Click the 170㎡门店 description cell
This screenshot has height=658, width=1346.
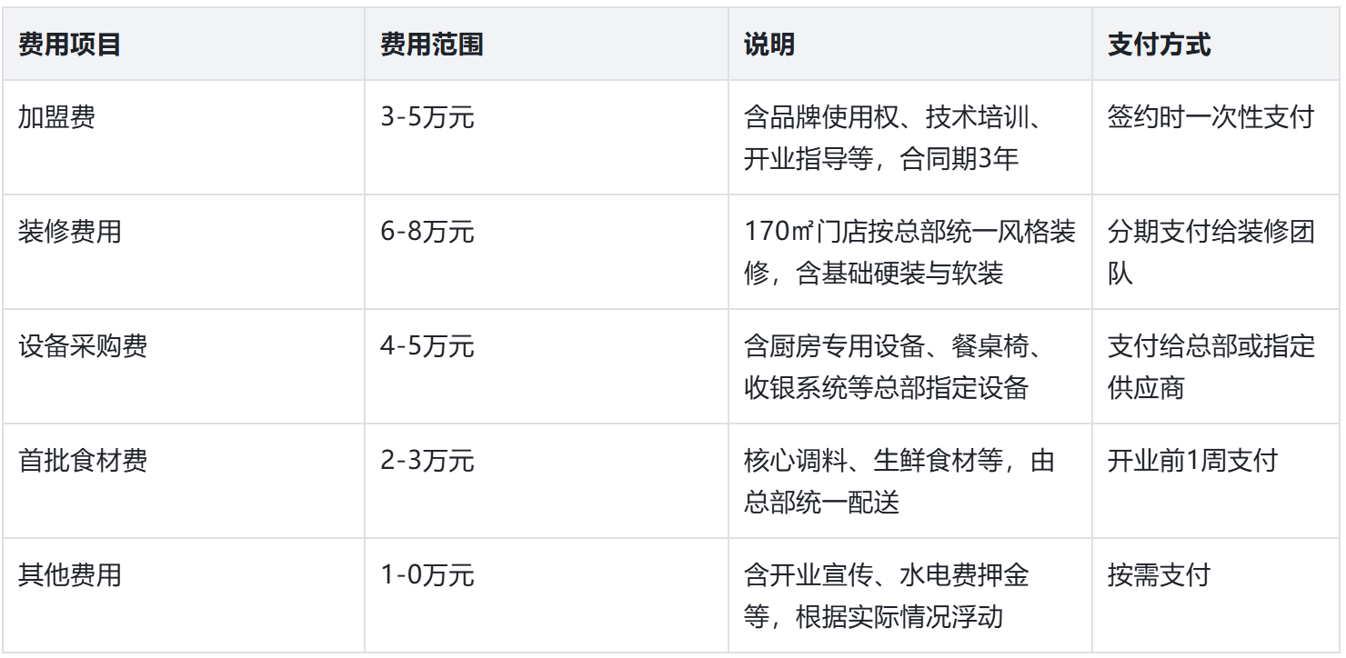click(909, 253)
